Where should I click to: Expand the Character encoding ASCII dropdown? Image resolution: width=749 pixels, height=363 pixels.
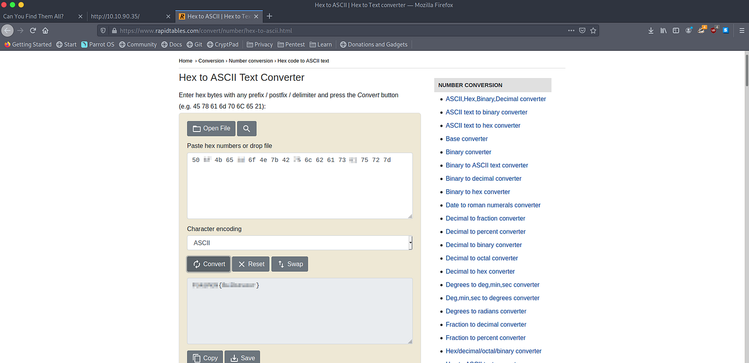click(300, 243)
